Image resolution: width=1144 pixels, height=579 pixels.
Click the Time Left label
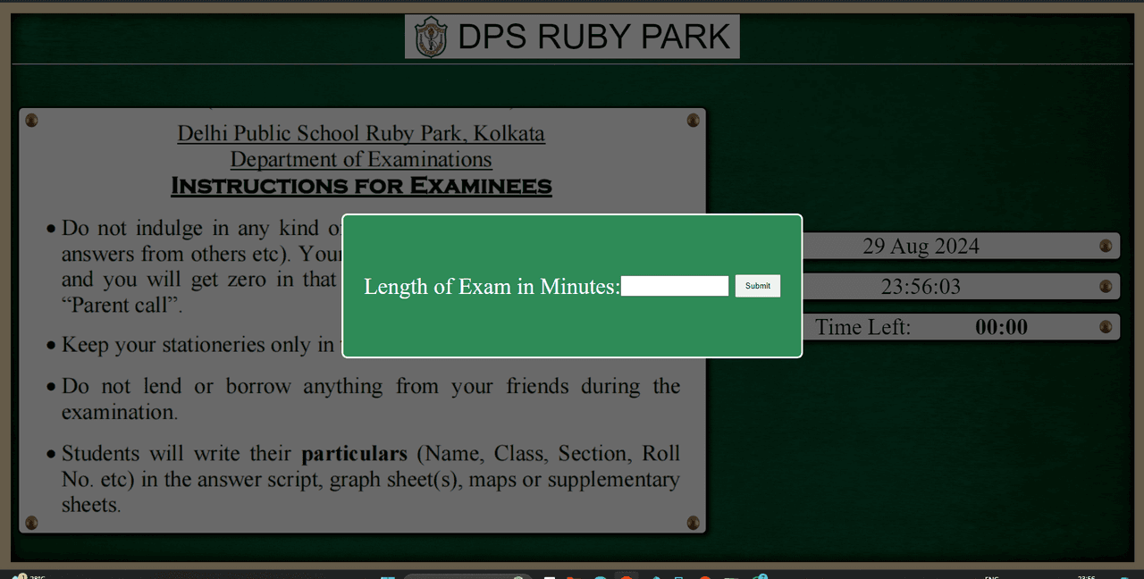pos(862,327)
